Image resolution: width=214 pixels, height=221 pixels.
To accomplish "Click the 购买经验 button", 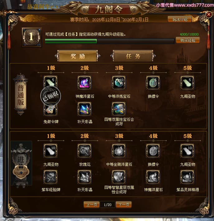I will (x=188, y=40).
